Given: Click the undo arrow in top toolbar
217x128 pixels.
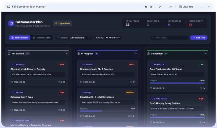Looking at the screenshot, I should click(146, 7).
